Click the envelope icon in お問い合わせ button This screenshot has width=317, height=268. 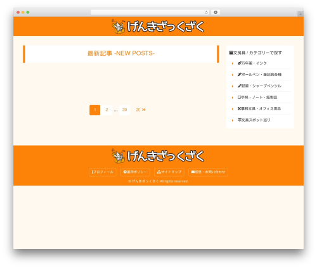[x=193, y=172]
